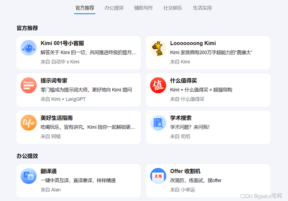Select the 翻译通 card title
This screenshot has height=201, width=288.
[x=48, y=171]
